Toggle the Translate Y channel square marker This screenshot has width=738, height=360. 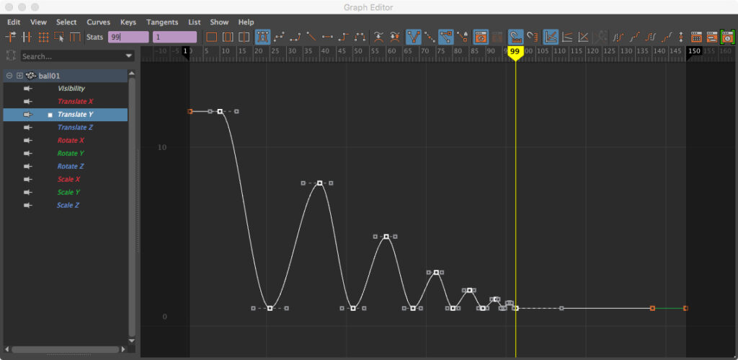pos(50,115)
